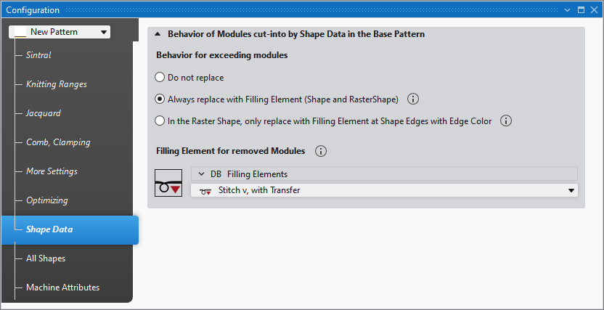Viewport: 604px width, 310px height.
Task: Click the stitch filling element preview thumbnail
Action: [x=168, y=182]
